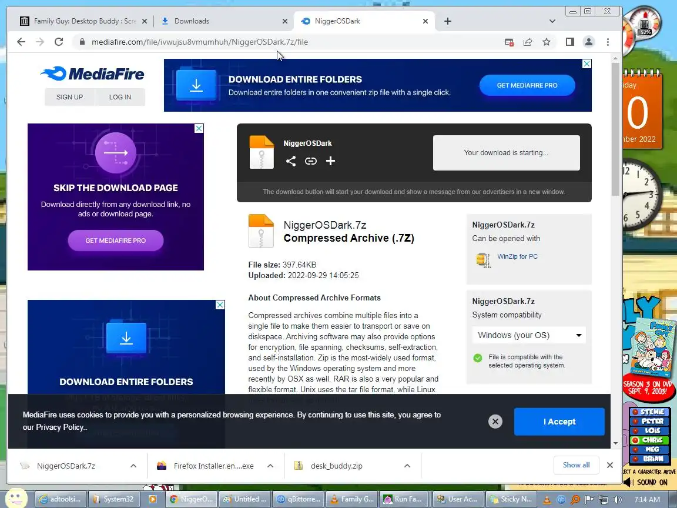Select Meg in Desktop Buddy character list
This screenshot has height=508, width=677.
click(649, 449)
